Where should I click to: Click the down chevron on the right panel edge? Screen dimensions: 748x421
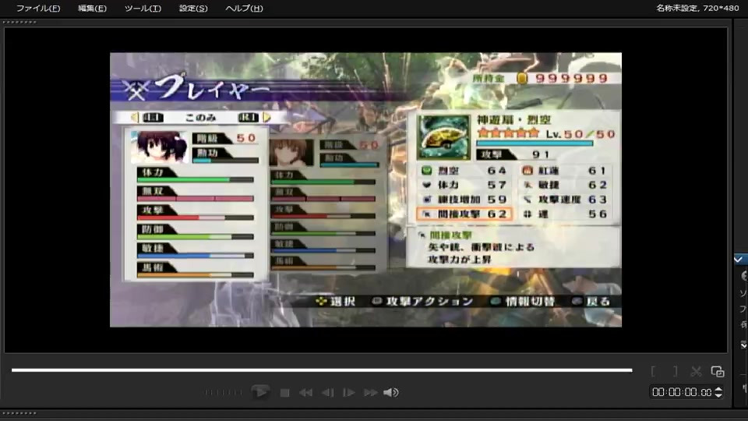pos(743,345)
